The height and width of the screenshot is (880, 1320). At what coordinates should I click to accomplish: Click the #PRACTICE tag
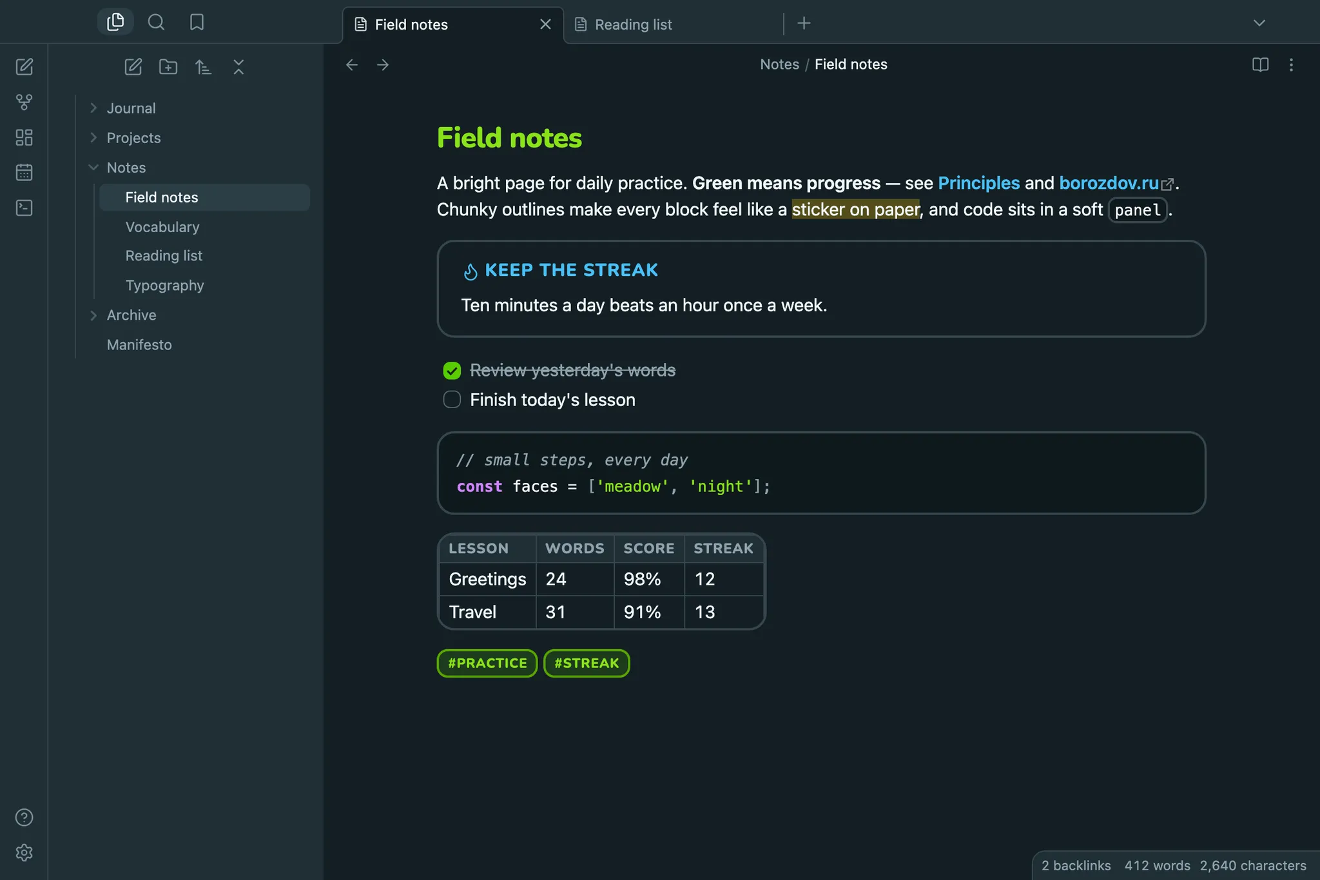(487, 663)
